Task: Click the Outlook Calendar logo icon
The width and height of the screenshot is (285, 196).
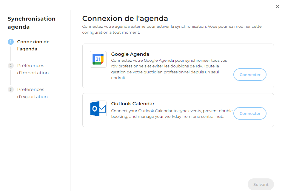Action: [x=98, y=109]
